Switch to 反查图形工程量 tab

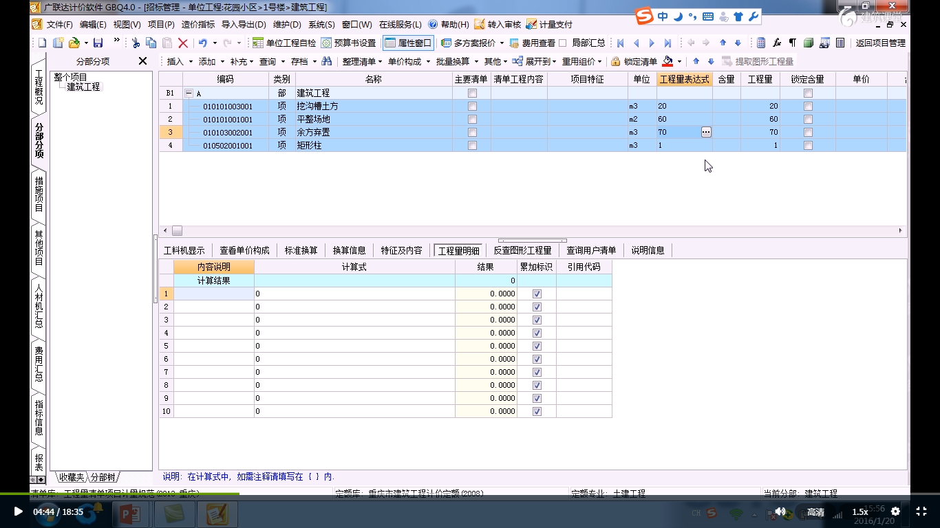pyautogui.click(x=522, y=250)
